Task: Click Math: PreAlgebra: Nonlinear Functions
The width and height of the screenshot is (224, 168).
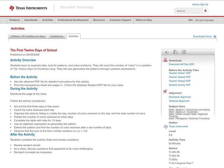Action: coord(189,119)
